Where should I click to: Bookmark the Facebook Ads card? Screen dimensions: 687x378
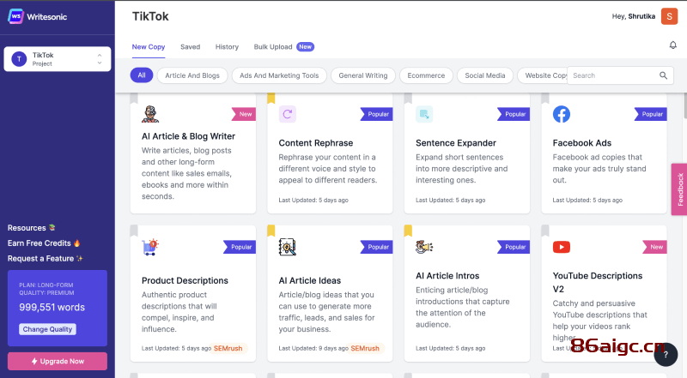[x=545, y=99]
